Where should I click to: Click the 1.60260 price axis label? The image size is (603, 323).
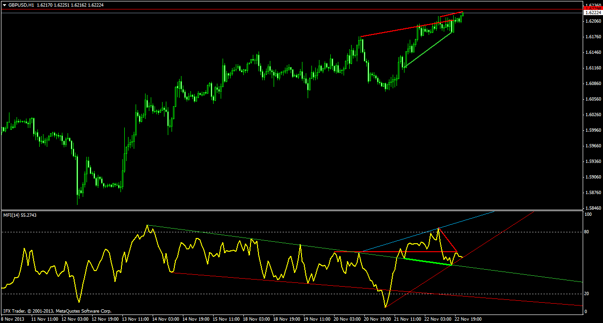(593, 115)
